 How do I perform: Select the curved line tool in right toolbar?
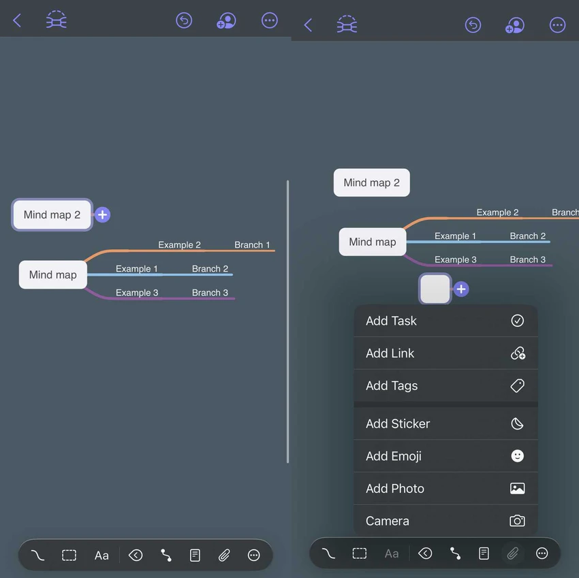328,553
